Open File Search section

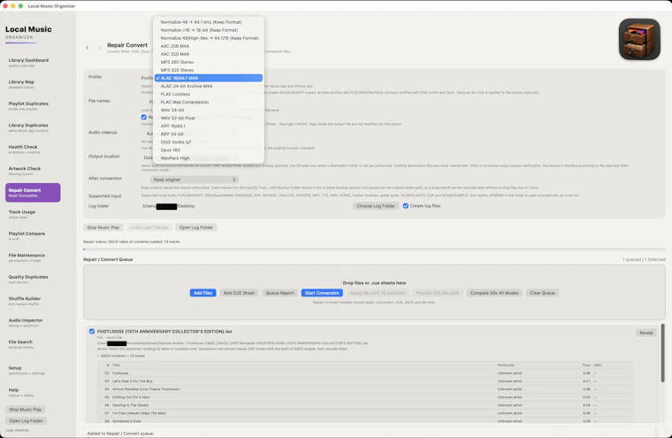click(x=33, y=344)
